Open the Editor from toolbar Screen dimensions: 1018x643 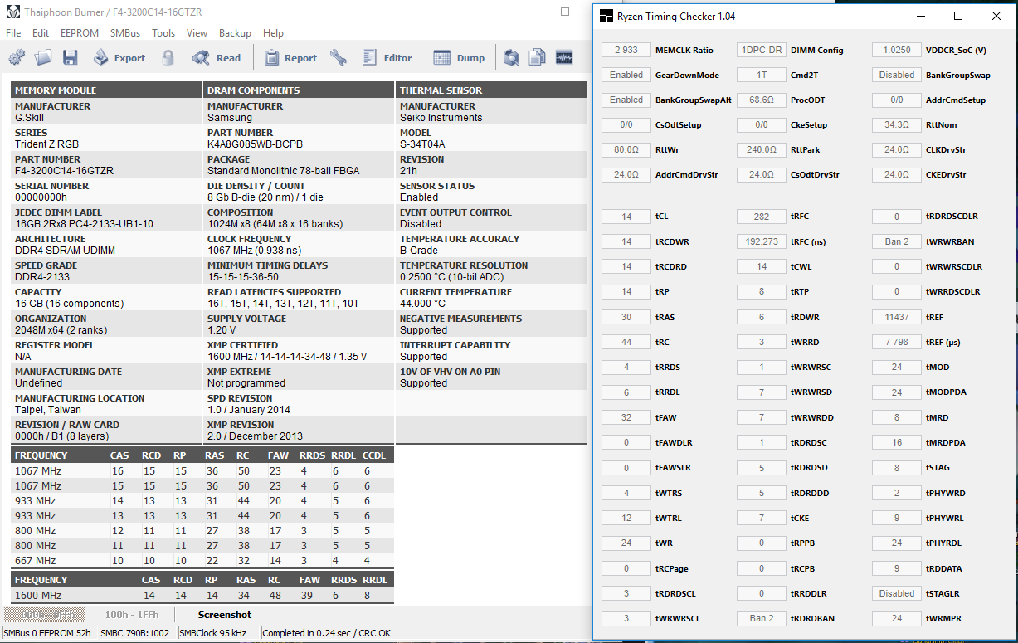[386, 57]
